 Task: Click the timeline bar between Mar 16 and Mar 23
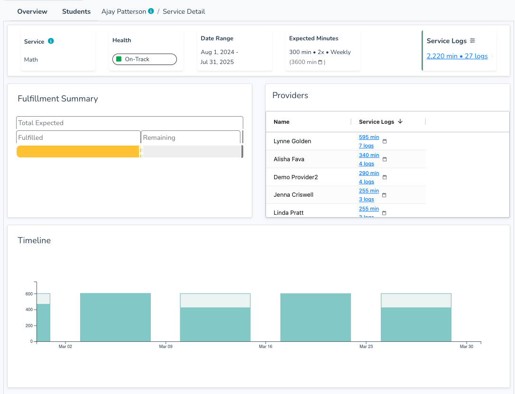coord(316,318)
